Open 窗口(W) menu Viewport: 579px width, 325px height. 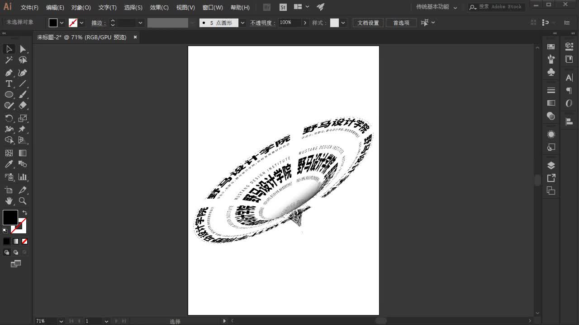pyautogui.click(x=213, y=8)
